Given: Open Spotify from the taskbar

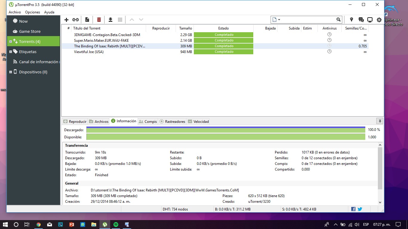Looking at the screenshot, I should click(x=116, y=224).
